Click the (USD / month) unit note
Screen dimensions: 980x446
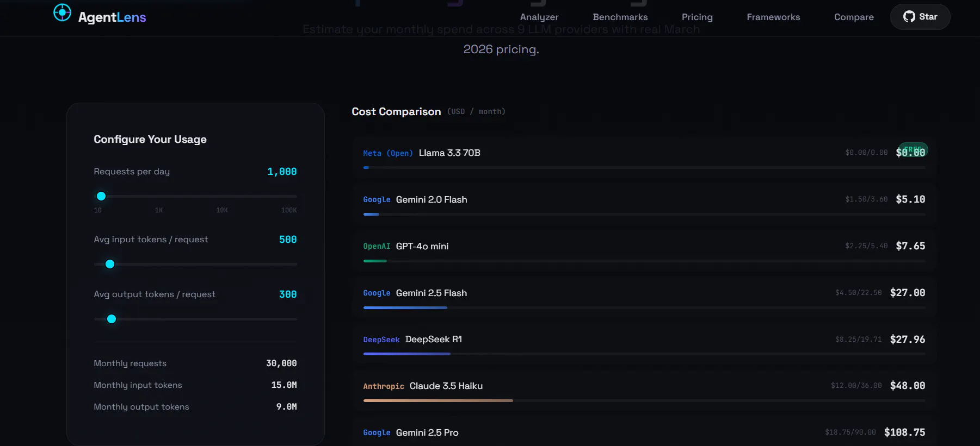pyautogui.click(x=476, y=111)
